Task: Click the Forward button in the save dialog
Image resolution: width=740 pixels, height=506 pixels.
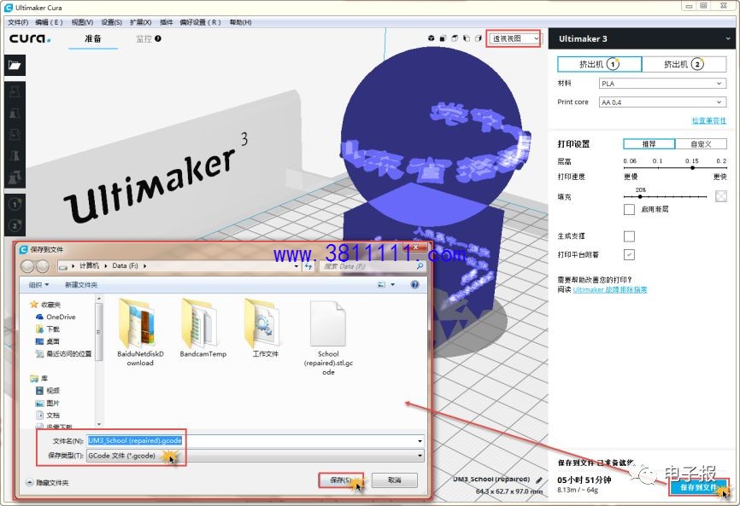Action: coord(43,266)
